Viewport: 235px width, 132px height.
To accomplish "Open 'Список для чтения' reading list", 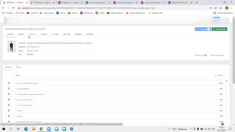I will (x=223, y=13).
